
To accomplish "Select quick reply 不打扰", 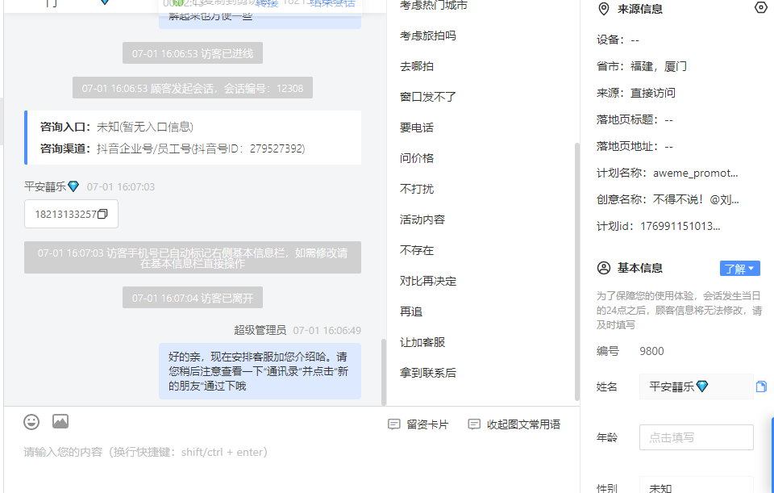I will 417,189.
